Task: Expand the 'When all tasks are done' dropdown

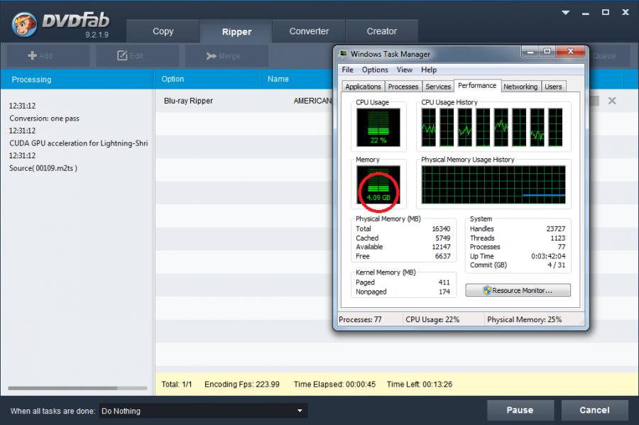Action: (x=203, y=411)
